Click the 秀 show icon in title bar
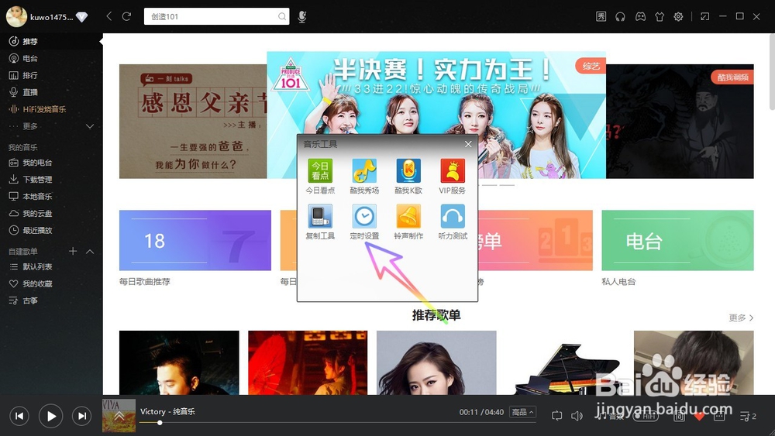Image resolution: width=775 pixels, height=436 pixels. 601,17
